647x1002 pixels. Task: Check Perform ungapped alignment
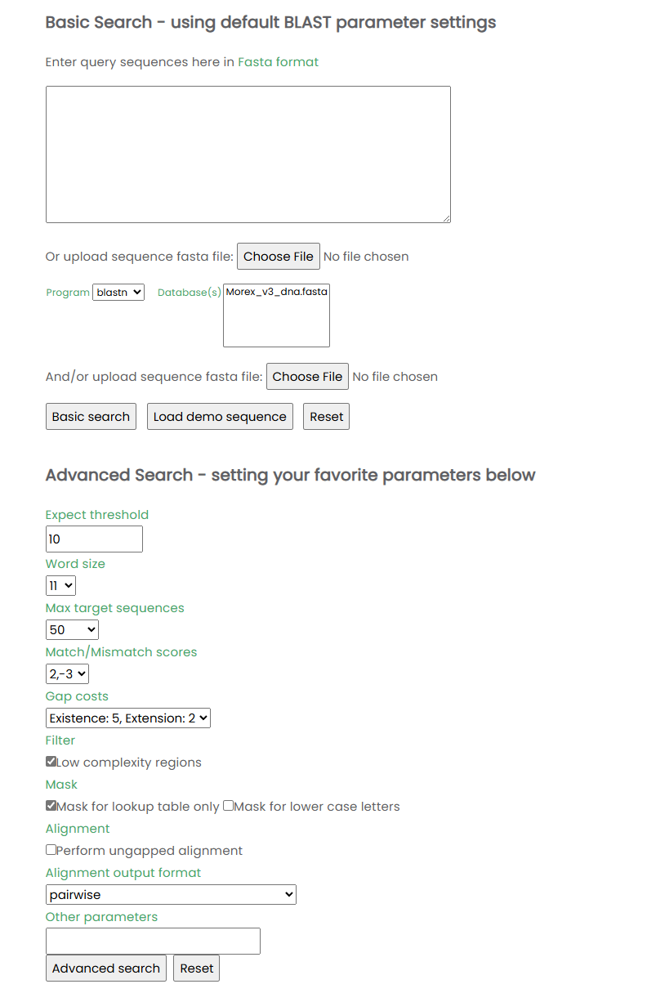coord(51,850)
